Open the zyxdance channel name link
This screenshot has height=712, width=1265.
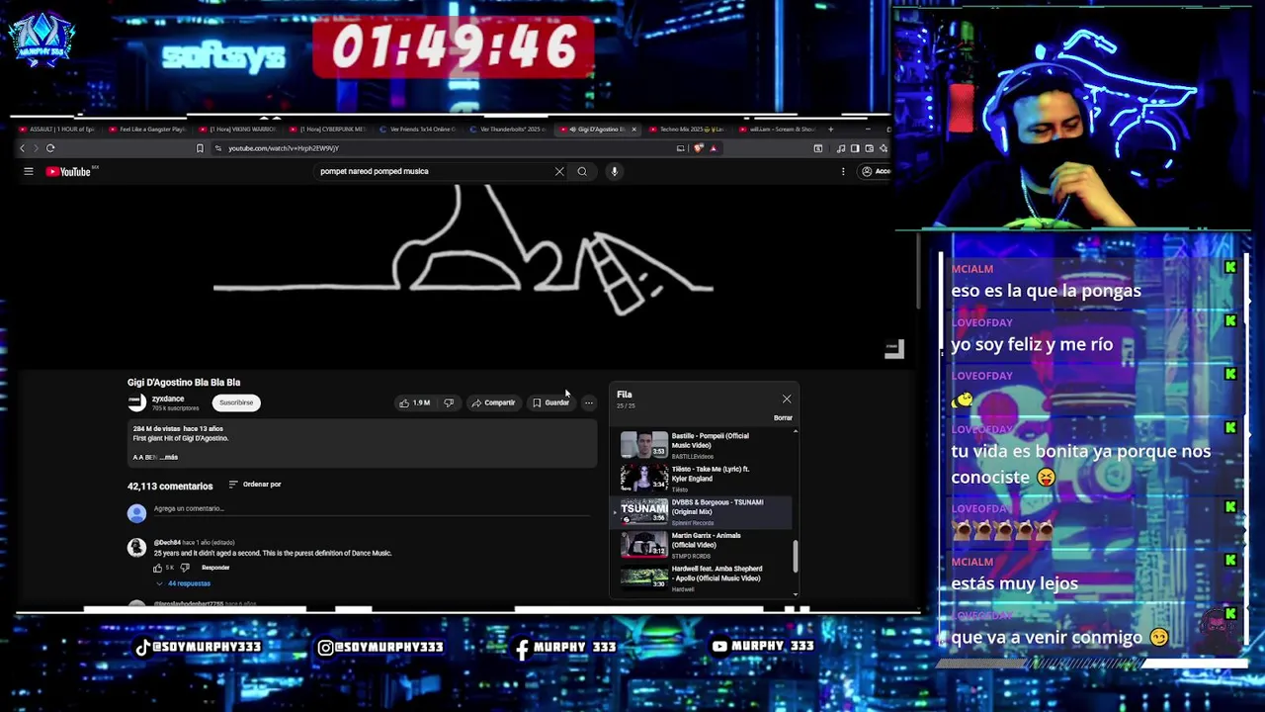coord(168,399)
